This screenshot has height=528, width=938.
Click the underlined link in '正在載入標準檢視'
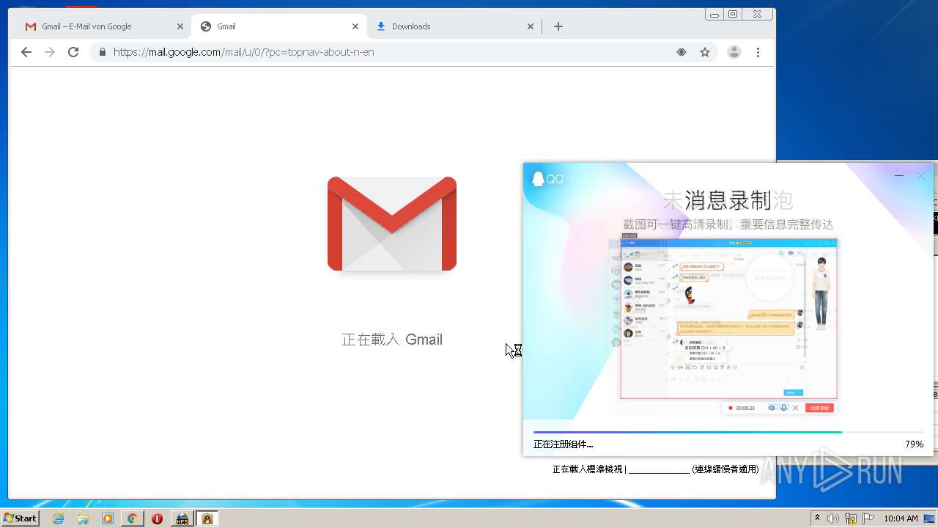click(x=659, y=469)
